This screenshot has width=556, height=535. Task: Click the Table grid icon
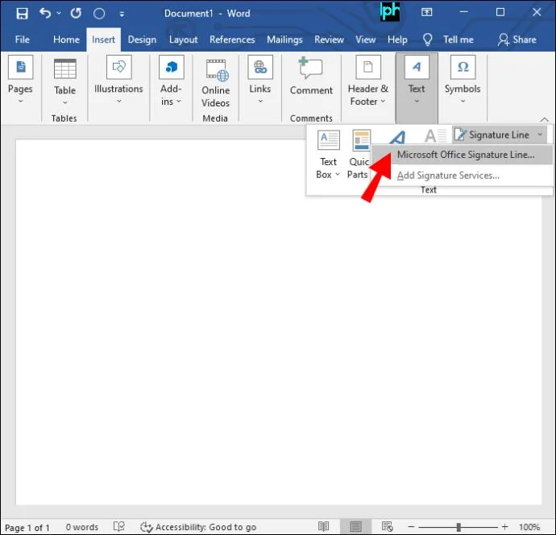[65, 68]
